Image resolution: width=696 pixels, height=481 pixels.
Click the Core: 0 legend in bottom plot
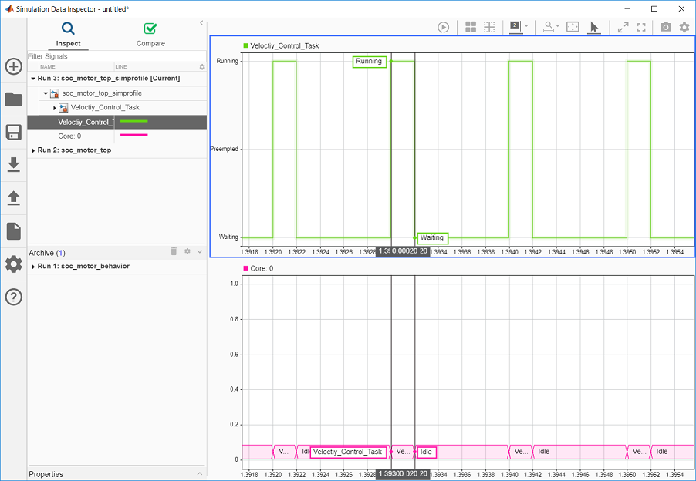[258, 268]
